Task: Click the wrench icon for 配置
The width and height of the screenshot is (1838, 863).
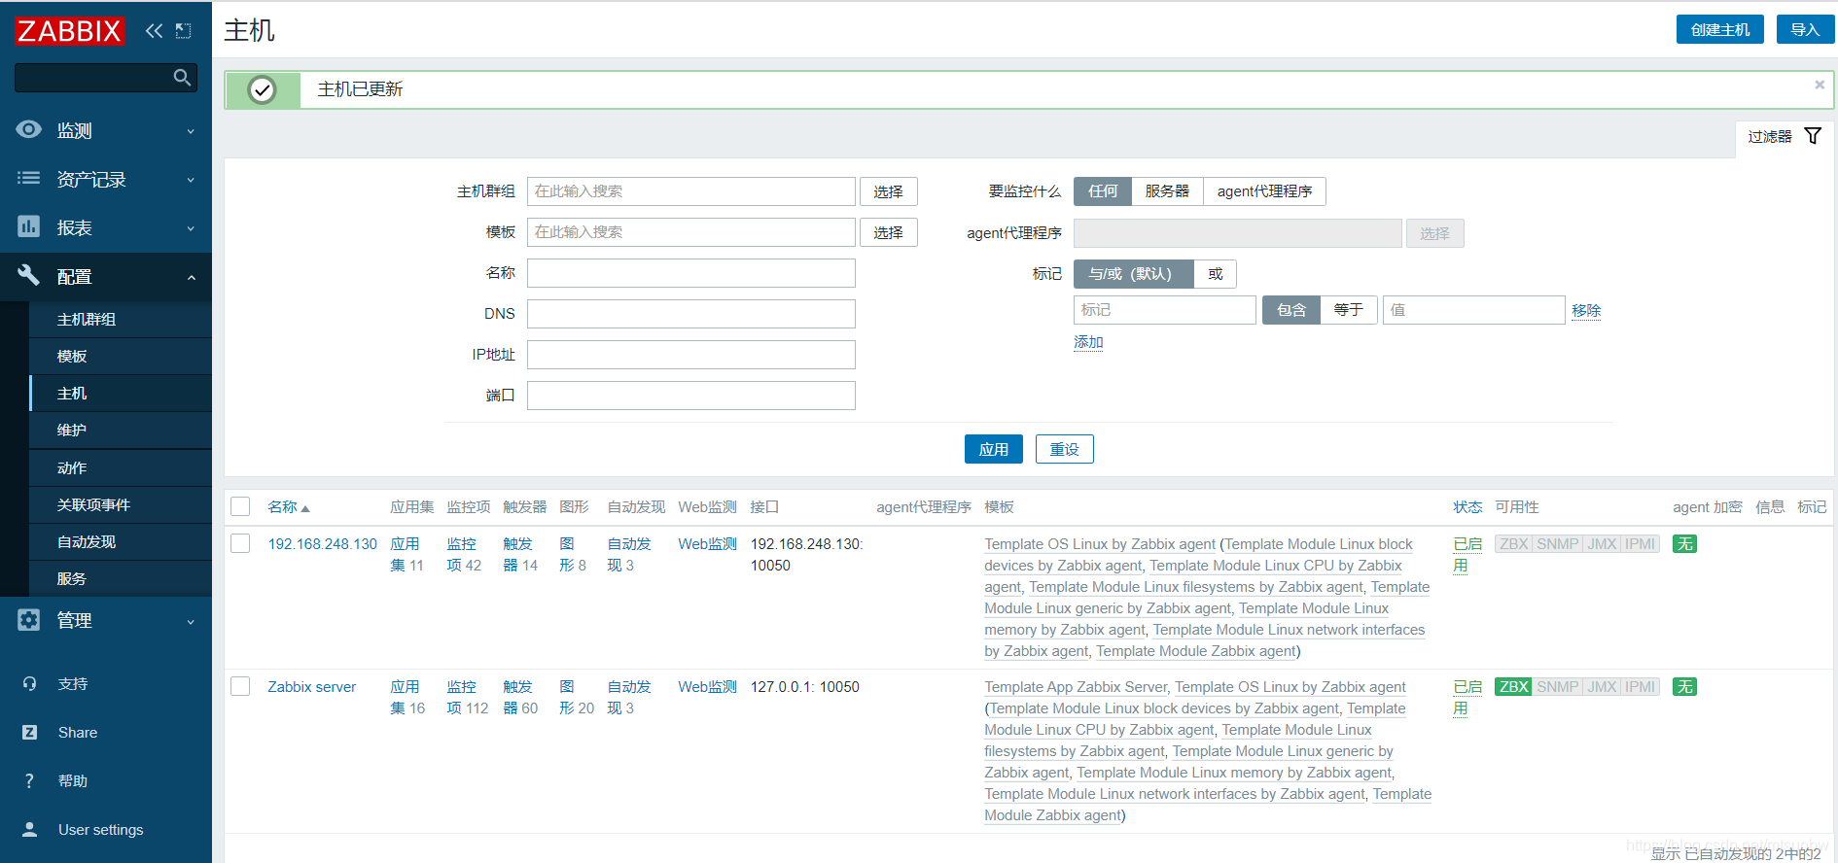Action: (29, 275)
